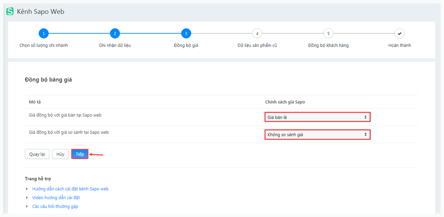Click the Hoàn thành checkmark circle
The height and width of the screenshot is (217, 444).
coord(400,34)
